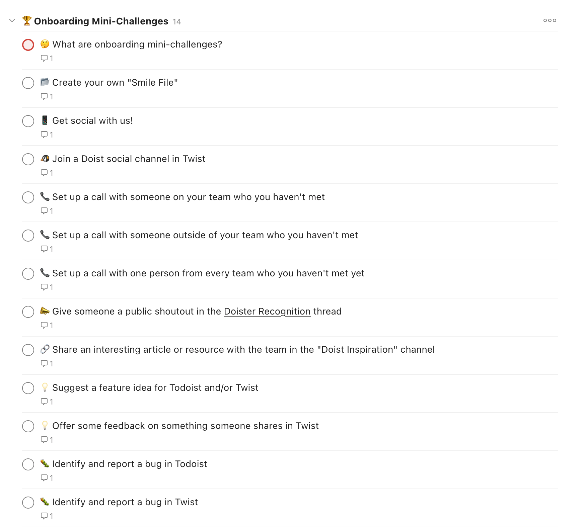Screen dimensions: 586x530
Task: Open "Set up a call with someone outside of your team"
Action: (x=204, y=235)
